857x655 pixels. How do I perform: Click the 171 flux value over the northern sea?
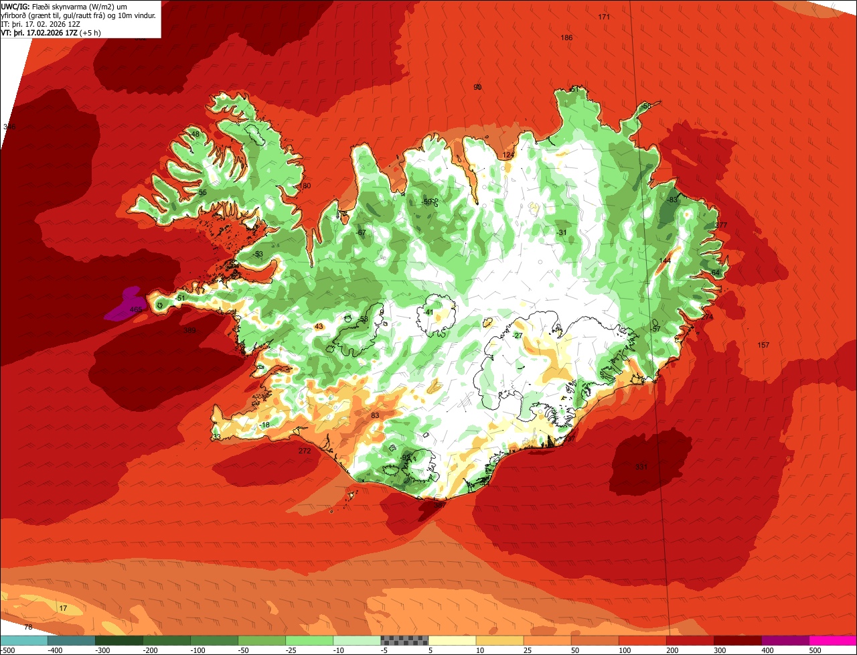click(604, 17)
